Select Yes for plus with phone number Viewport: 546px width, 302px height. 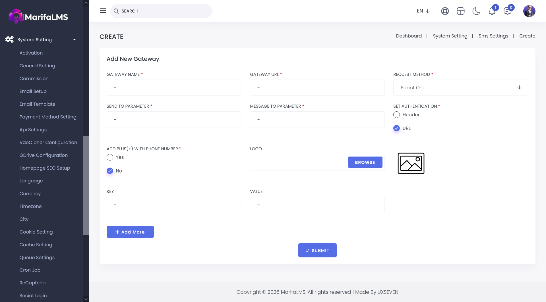(x=110, y=157)
